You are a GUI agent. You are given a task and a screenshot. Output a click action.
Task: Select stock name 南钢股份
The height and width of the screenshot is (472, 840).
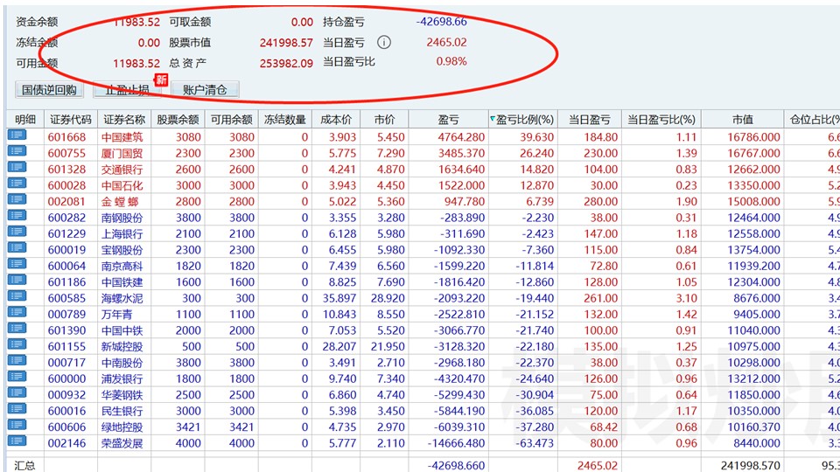122,218
